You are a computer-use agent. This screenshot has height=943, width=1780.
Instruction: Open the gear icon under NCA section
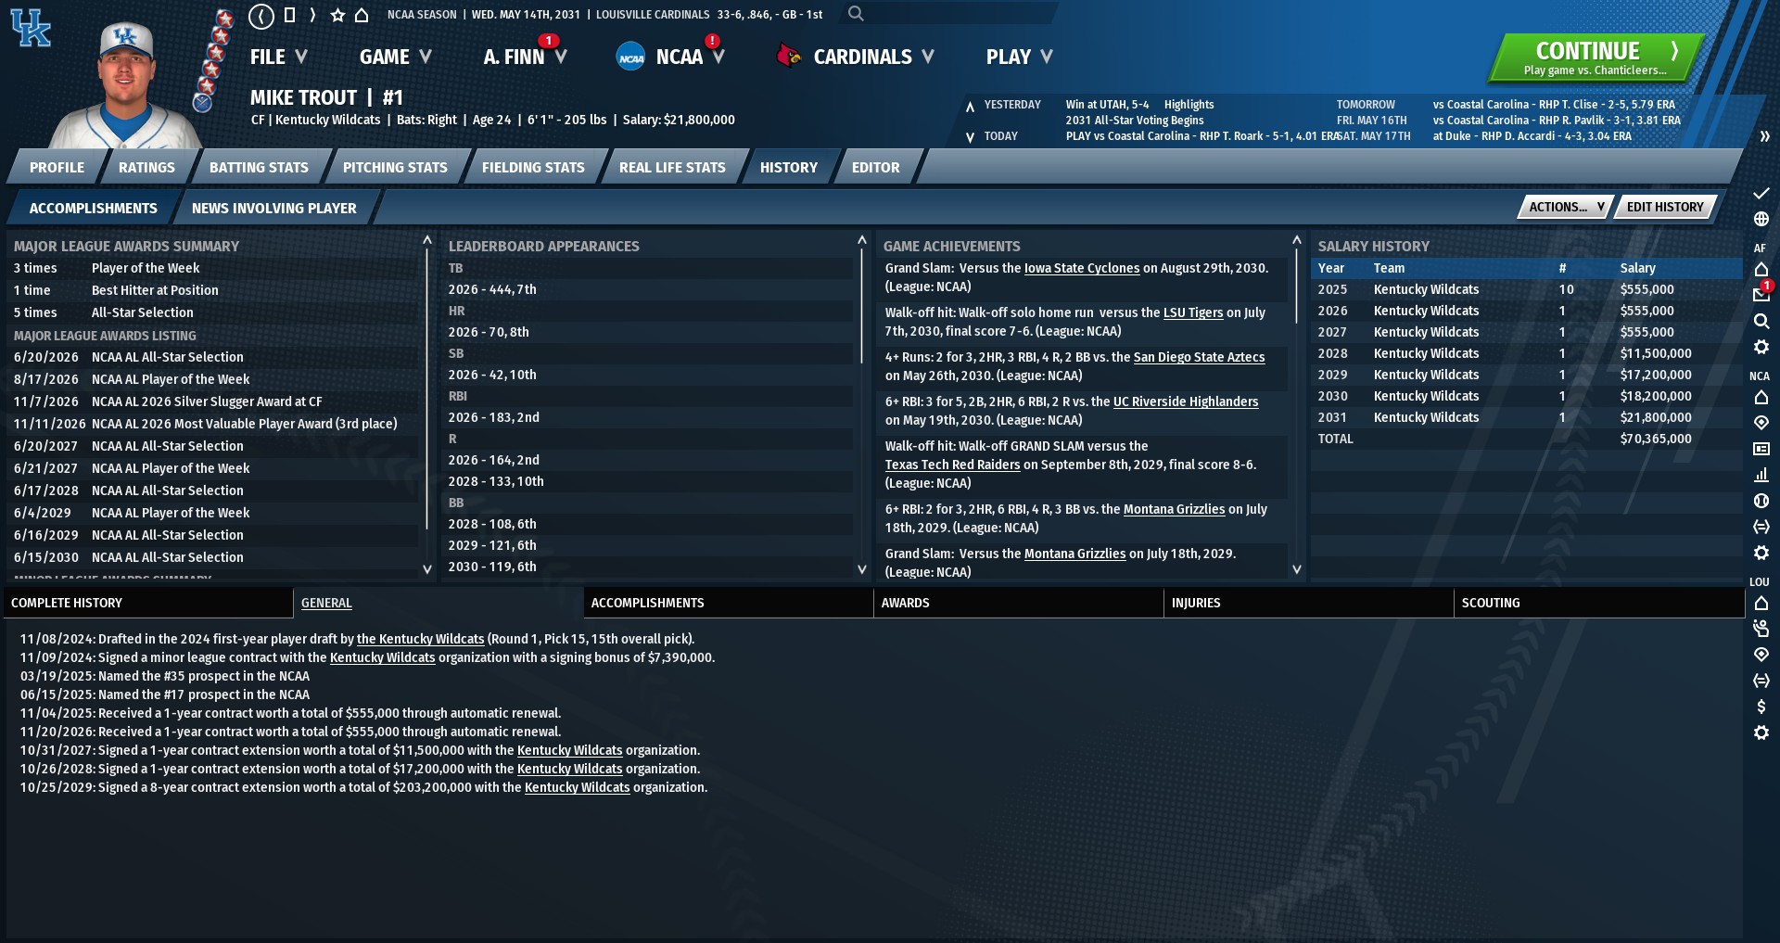coord(1761,553)
